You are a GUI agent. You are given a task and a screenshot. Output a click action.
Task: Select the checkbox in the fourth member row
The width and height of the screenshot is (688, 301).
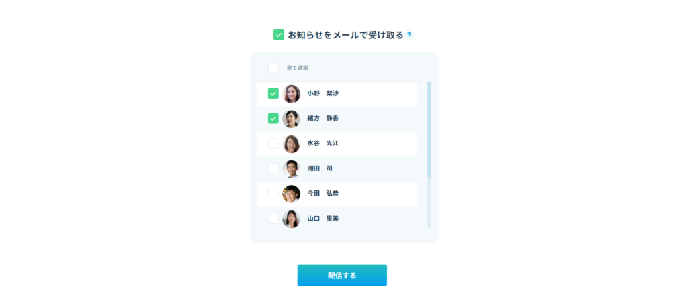click(273, 168)
